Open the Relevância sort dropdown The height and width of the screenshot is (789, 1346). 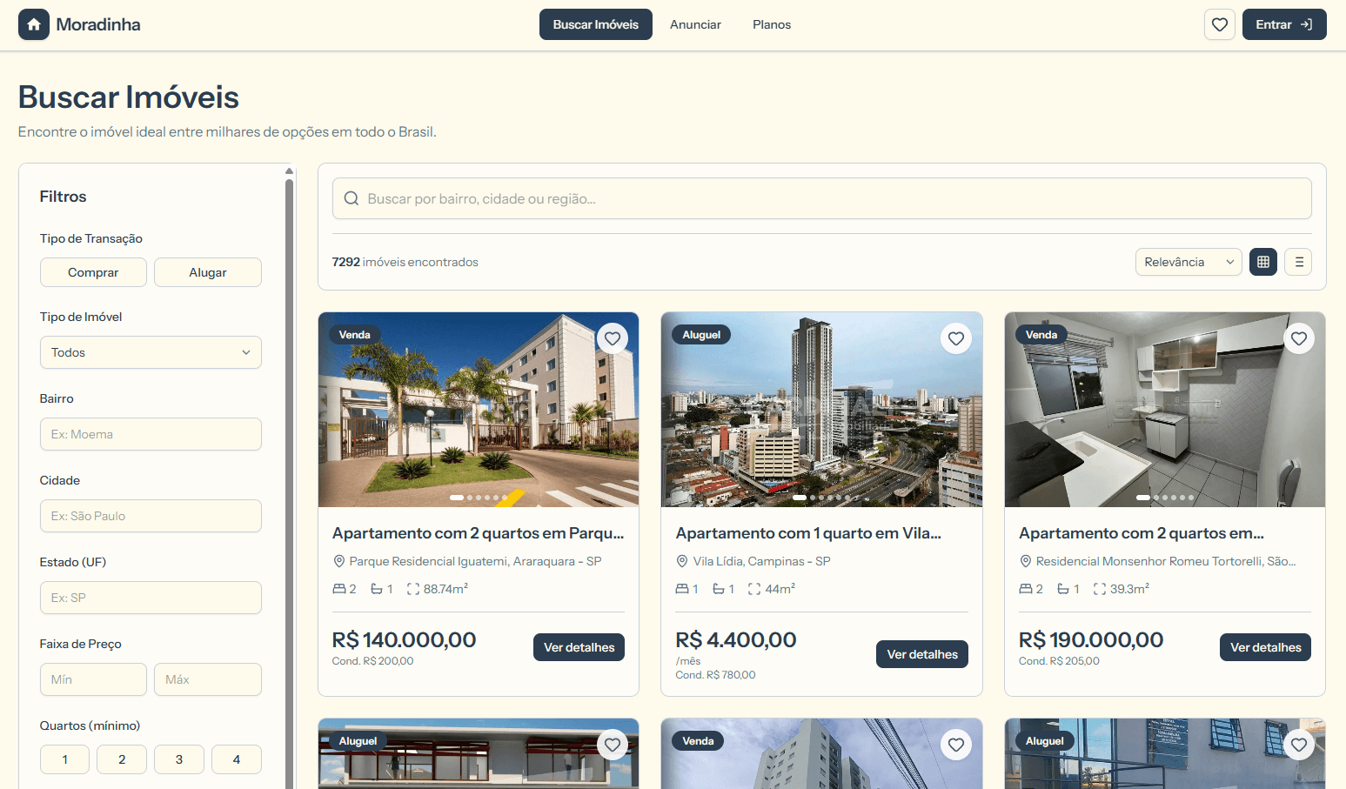click(x=1189, y=262)
